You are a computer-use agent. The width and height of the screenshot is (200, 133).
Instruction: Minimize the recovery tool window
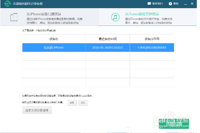click(x=185, y=4)
